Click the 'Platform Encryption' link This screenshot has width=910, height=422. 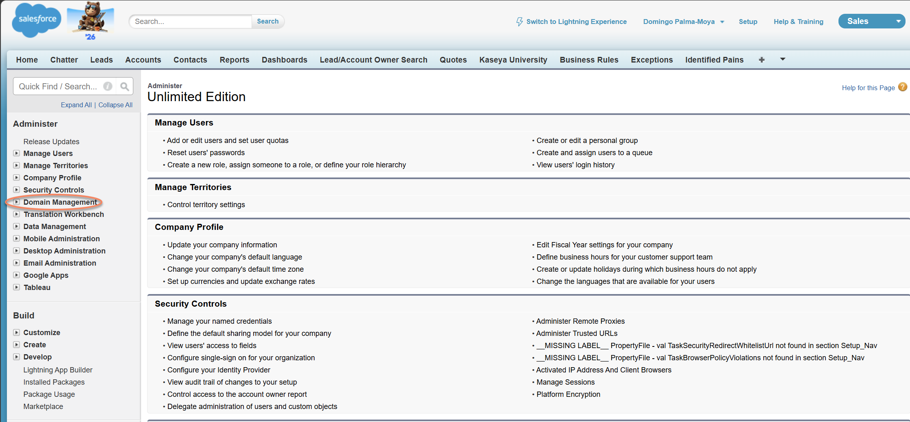click(568, 394)
